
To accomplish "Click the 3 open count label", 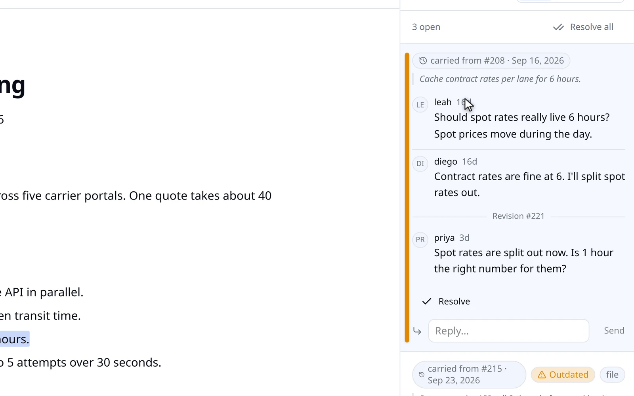I will [426, 27].
